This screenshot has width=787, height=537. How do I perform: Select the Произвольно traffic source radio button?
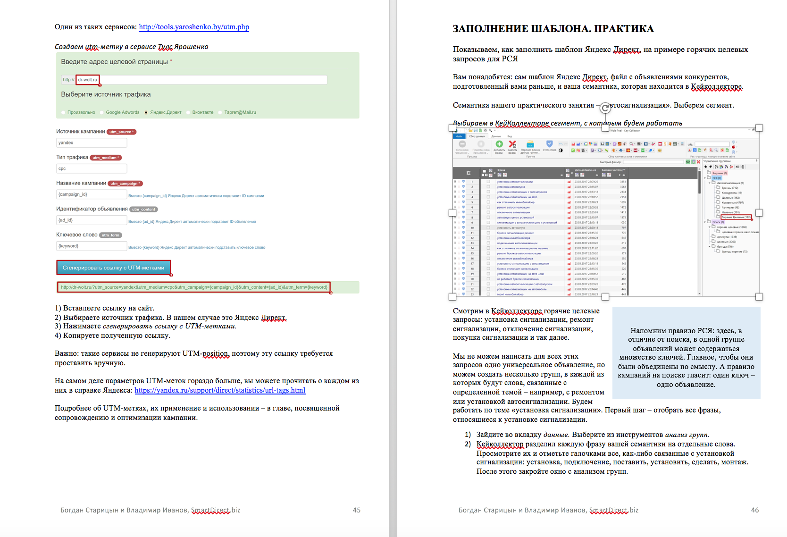(63, 112)
